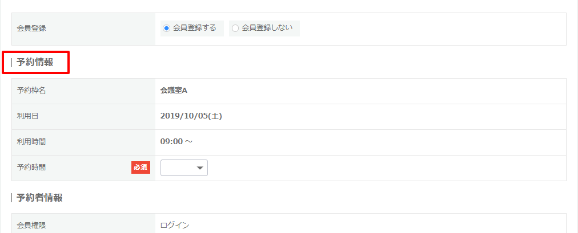Click the ログイン value text
Viewport: 578px width, 233px height.
175,226
